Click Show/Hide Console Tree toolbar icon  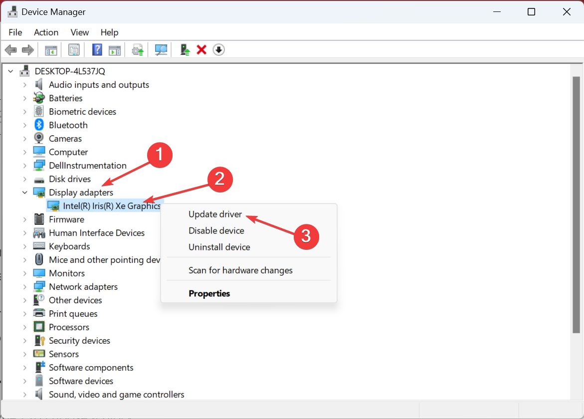[x=51, y=50]
